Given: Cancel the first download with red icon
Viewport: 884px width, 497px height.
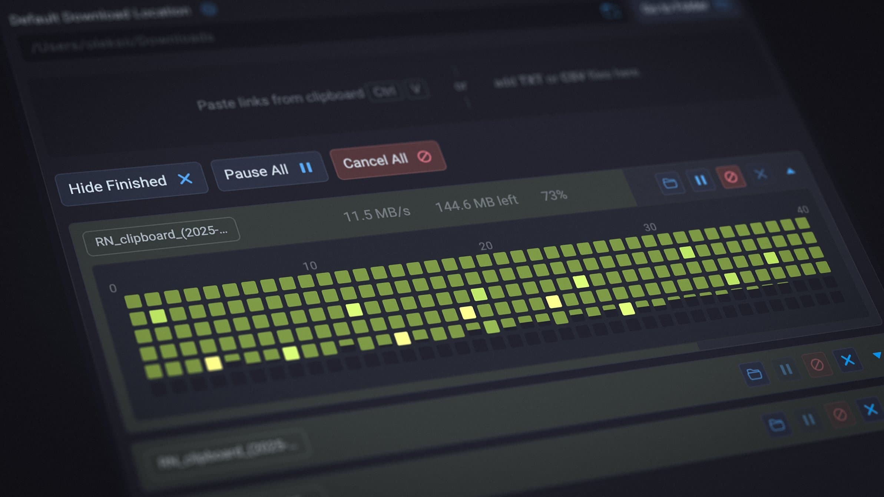Looking at the screenshot, I should [x=731, y=177].
